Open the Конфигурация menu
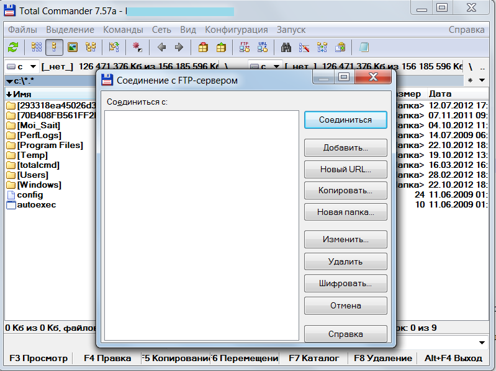Screen dimensions: 496x371 [236, 30]
